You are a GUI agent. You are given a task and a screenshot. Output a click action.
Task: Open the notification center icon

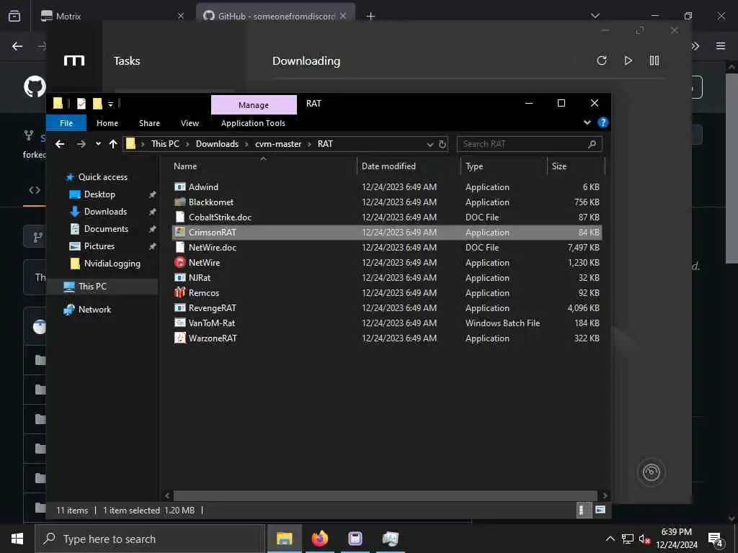pyautogui.click(x=716, y=539)
